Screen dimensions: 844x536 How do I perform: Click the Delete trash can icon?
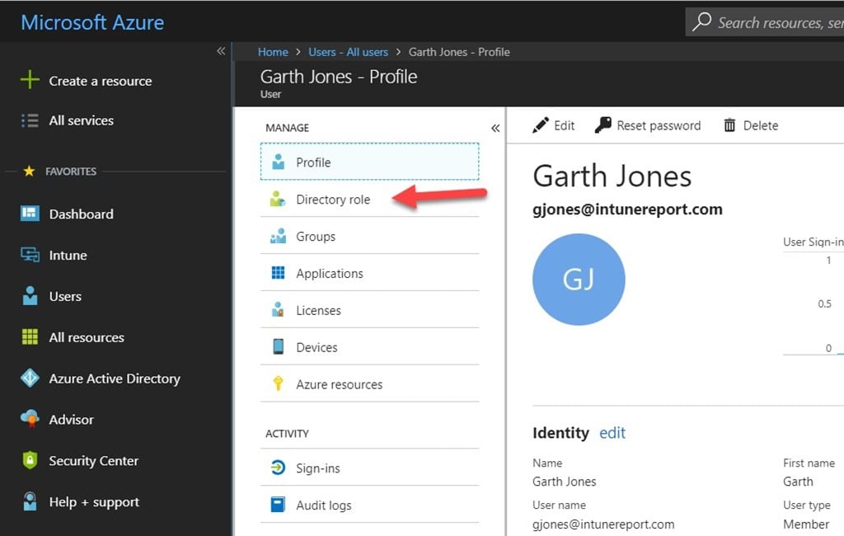coord(729,125)
